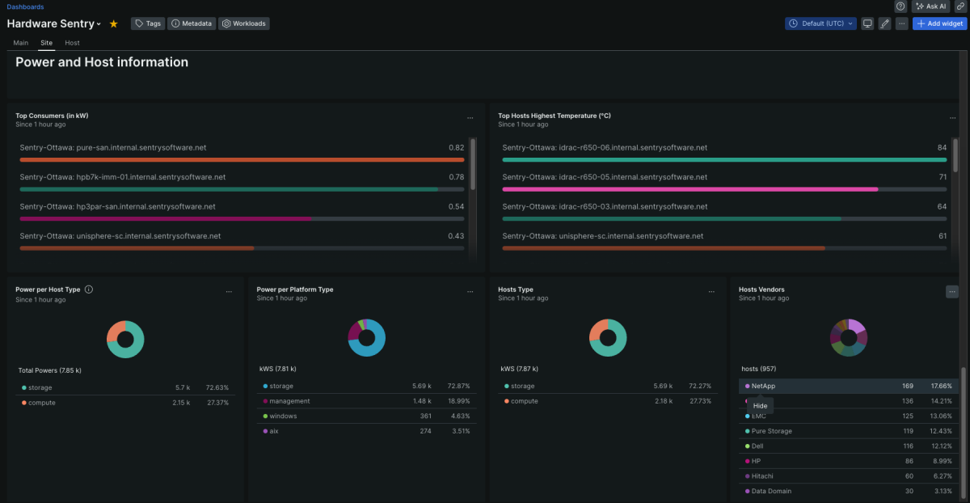This screenshot has height=503, width=970.
Task: Switch to the Host tab
Action: click(72, 43)
